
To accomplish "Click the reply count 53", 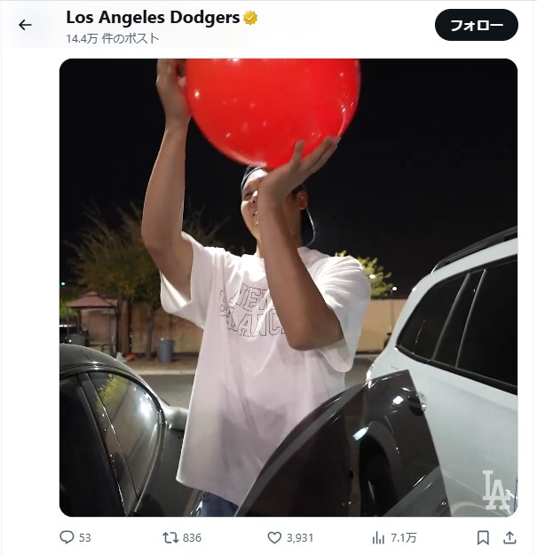I will (x=85, y=537).
